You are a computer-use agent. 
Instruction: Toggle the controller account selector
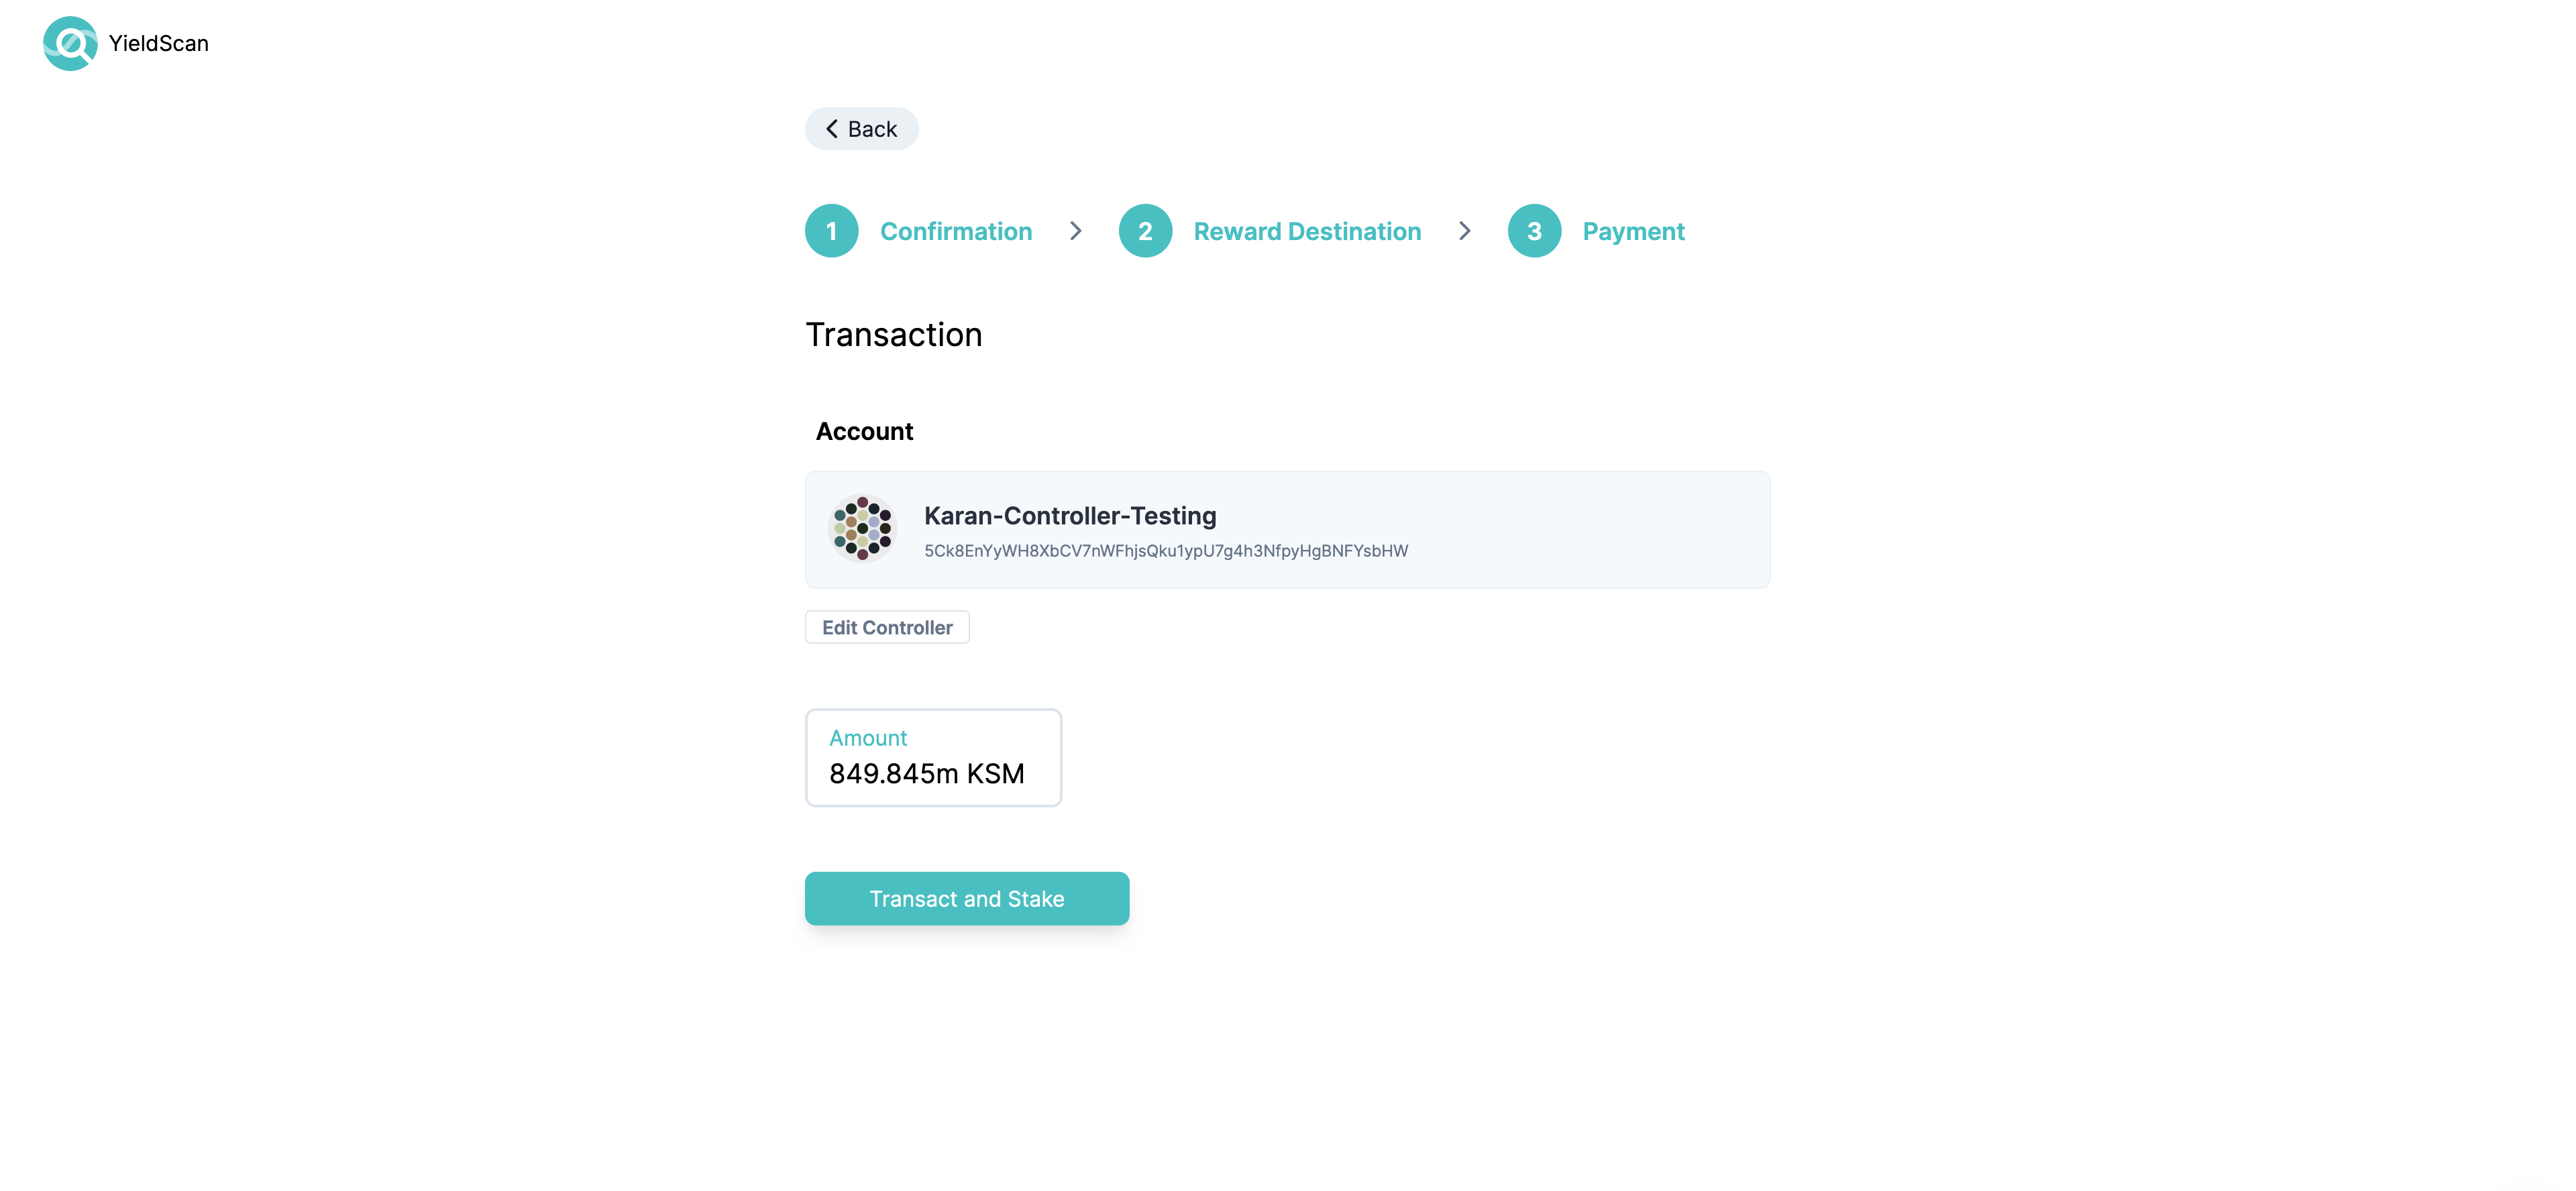(885, 626)
